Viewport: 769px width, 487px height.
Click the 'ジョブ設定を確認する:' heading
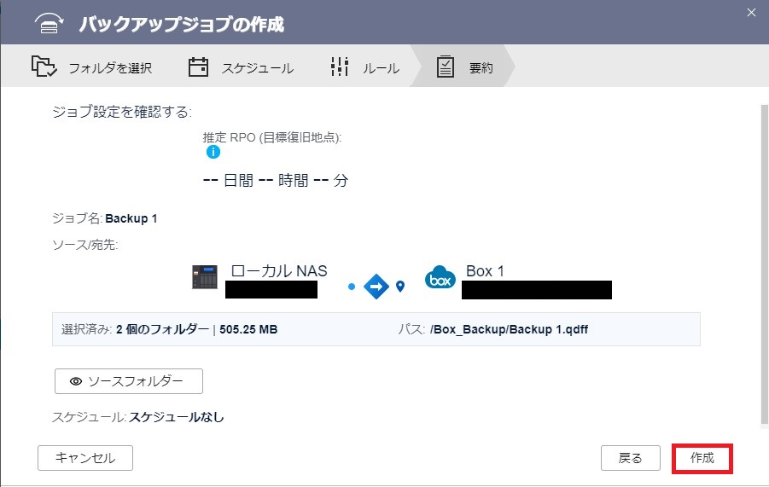(122, 113)
